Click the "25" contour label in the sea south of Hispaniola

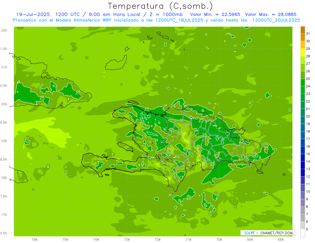(189, 198)
